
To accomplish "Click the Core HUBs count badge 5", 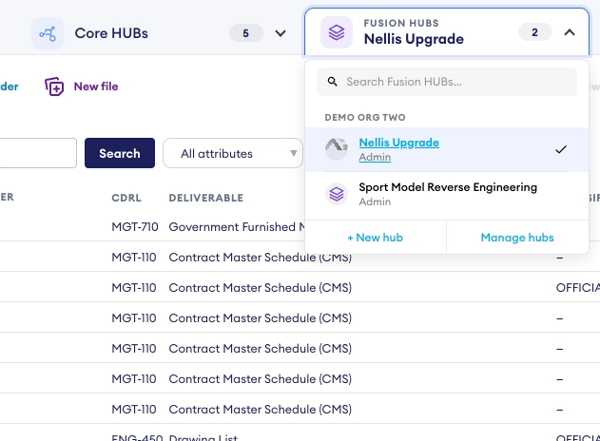I will click(246, 33).
